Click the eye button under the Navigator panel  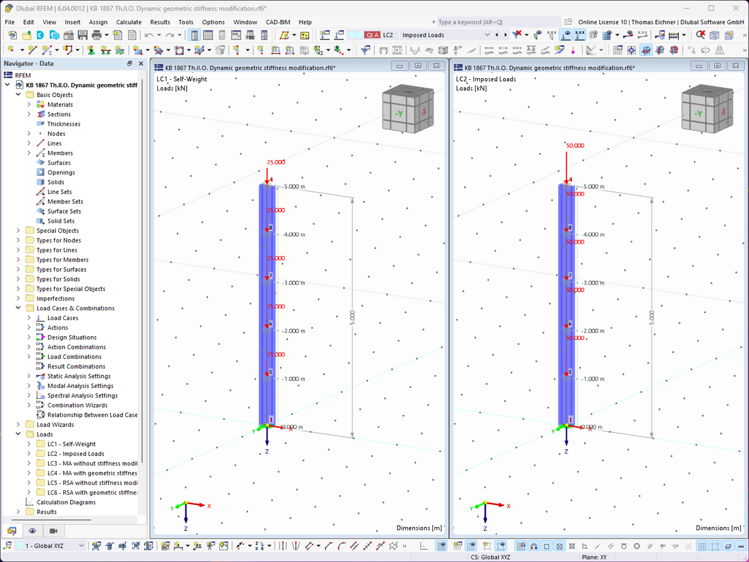[32, 531]
